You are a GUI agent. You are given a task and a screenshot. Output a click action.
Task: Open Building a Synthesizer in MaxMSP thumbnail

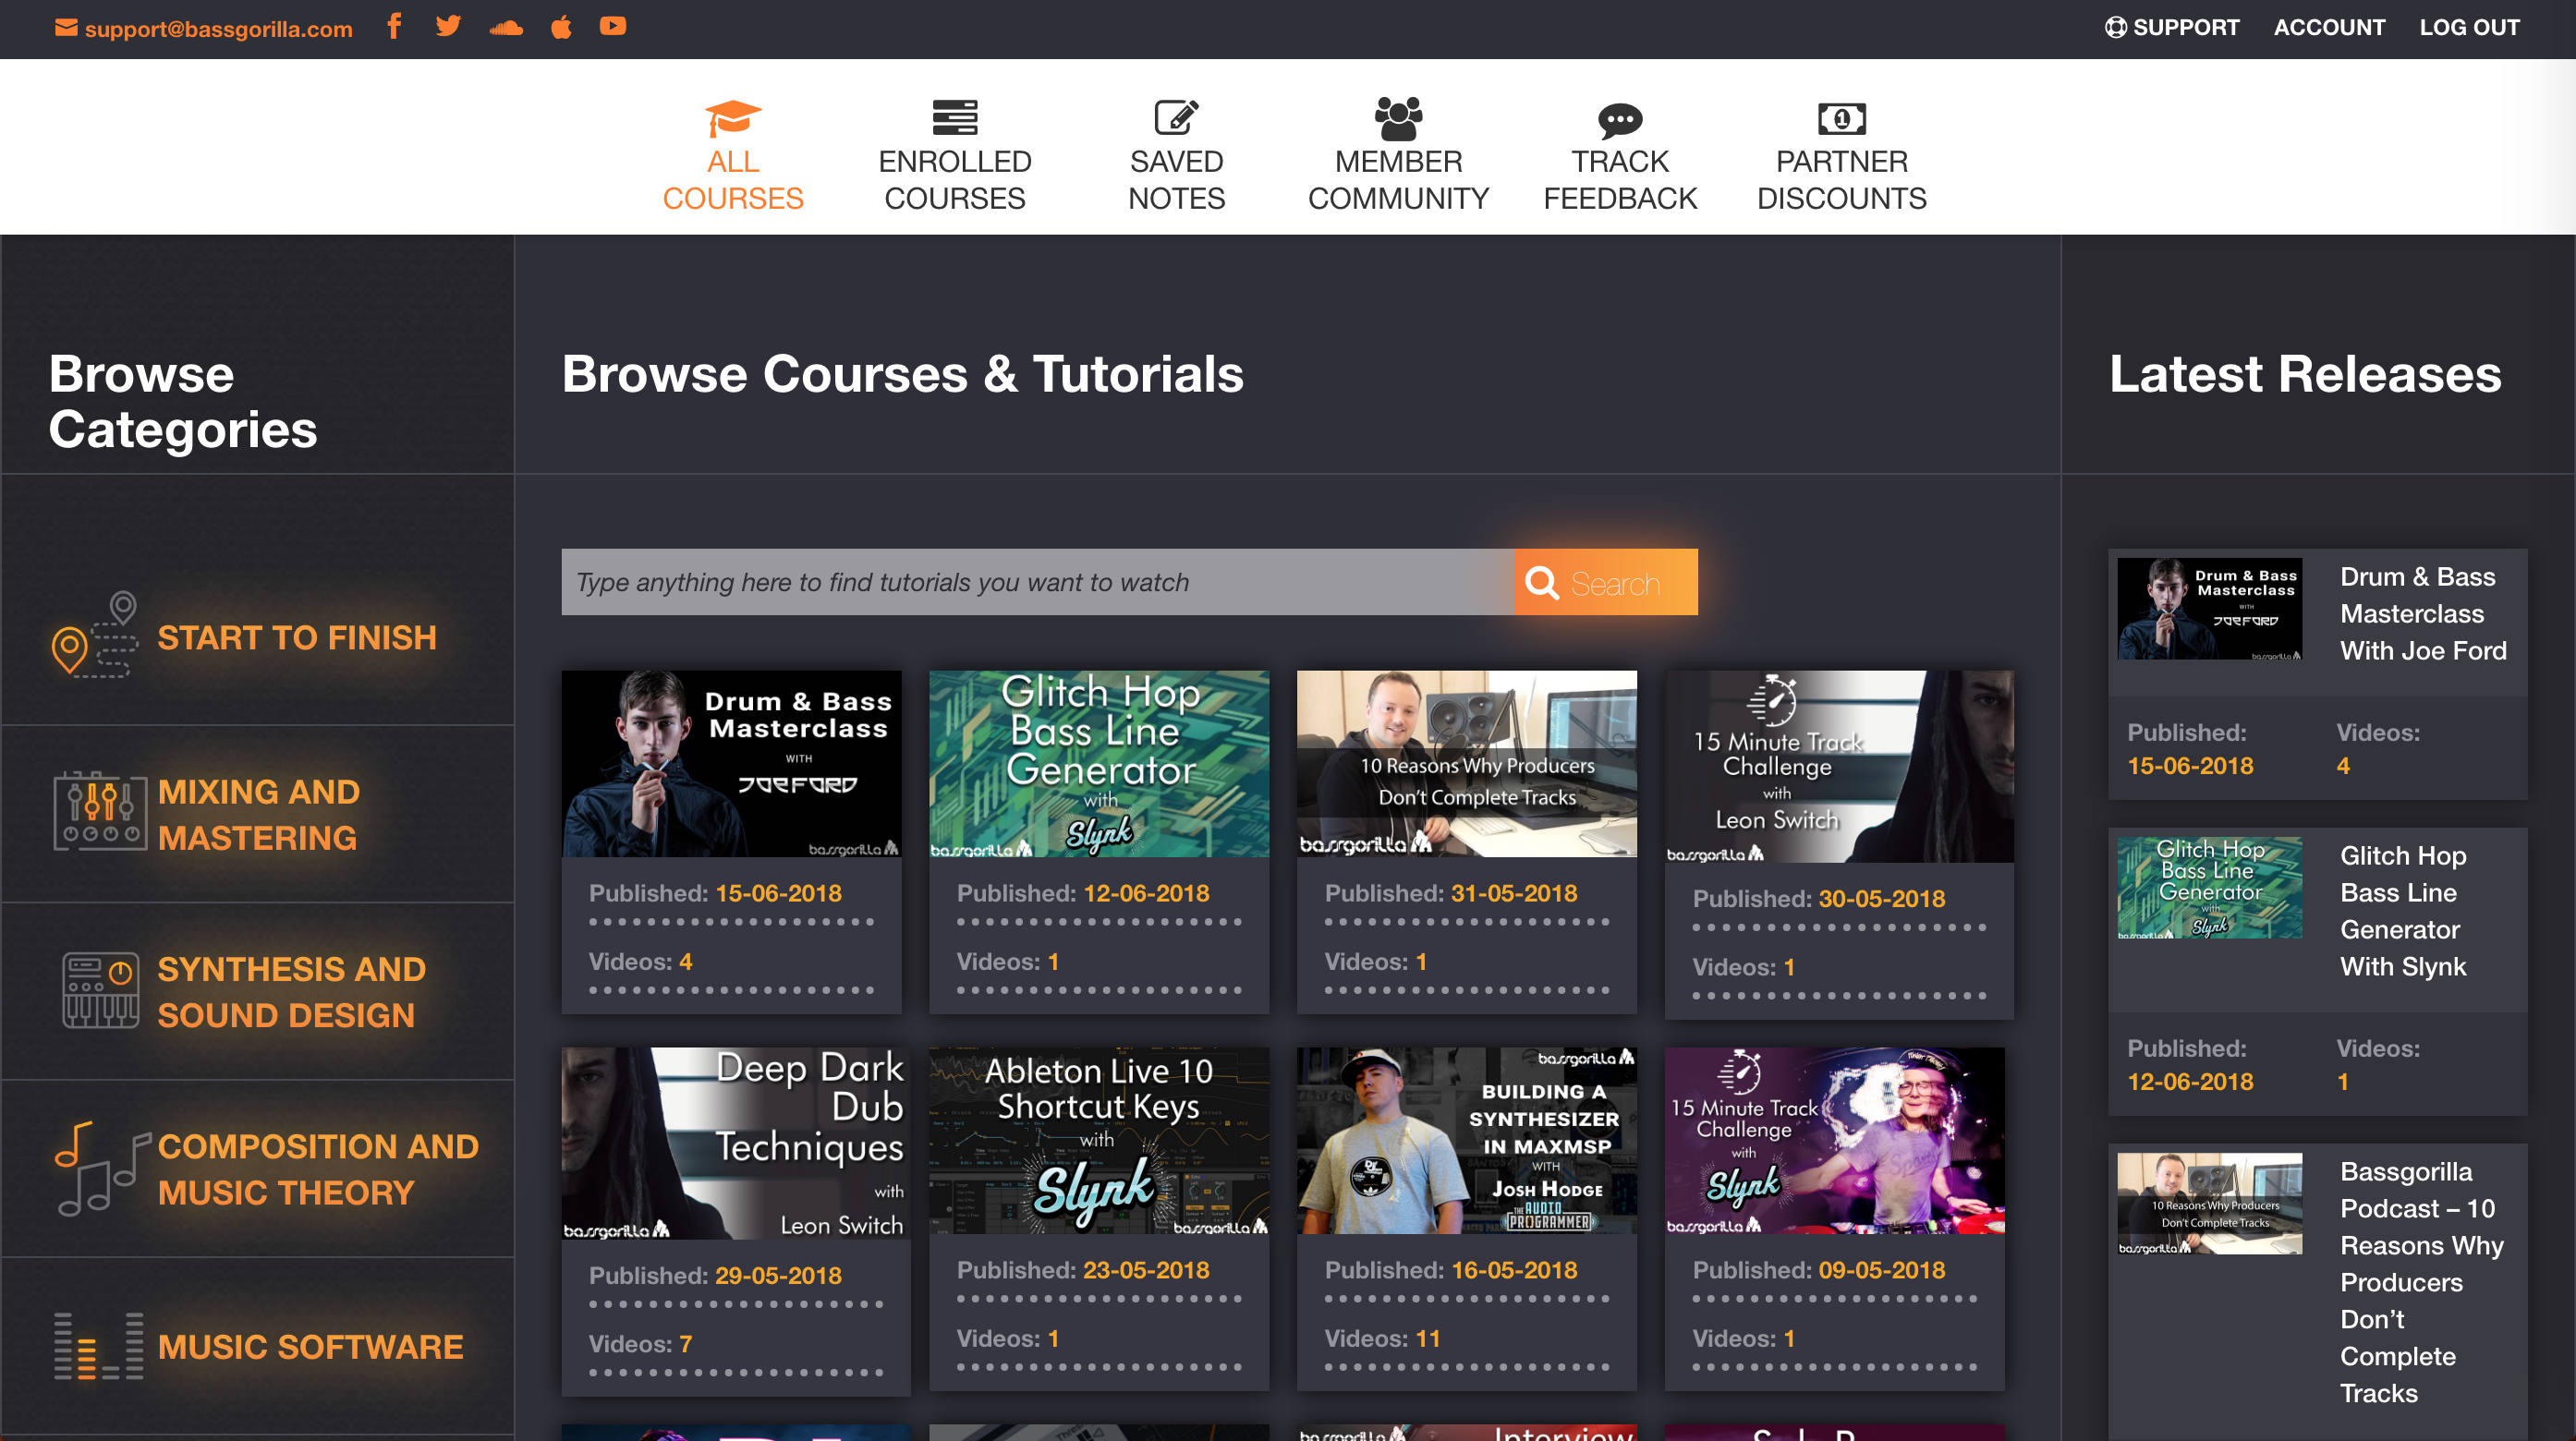(x=1467, y=1141)
